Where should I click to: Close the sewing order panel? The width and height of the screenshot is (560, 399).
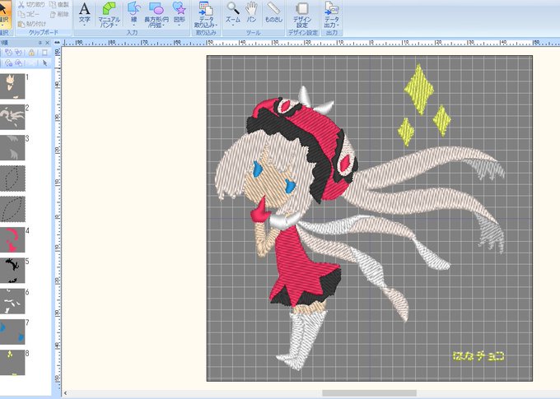click(x=48, y=43)
